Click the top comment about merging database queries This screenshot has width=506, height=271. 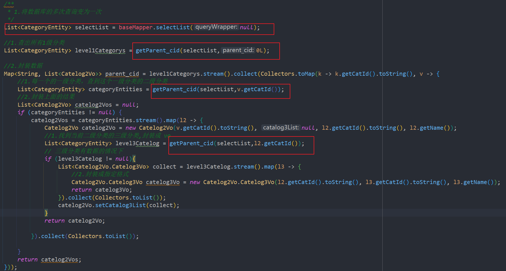pos(58,12)
